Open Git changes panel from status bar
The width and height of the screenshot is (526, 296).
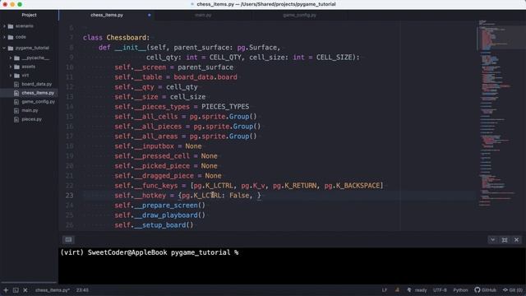point(512,290)
